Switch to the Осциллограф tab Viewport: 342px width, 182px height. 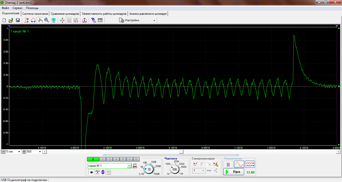click(11, 13)
